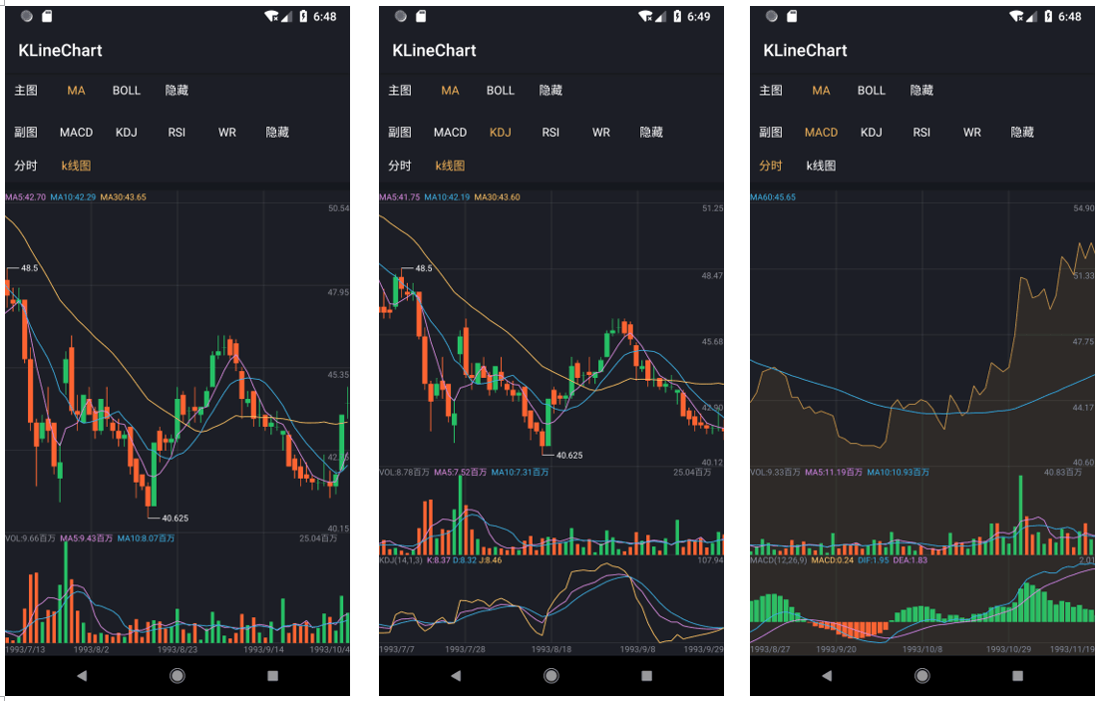The width and height of the screenshot is (1101, 701).
Task: Enable the KDJ sub-chart indicator
Action: coord(127,132)
